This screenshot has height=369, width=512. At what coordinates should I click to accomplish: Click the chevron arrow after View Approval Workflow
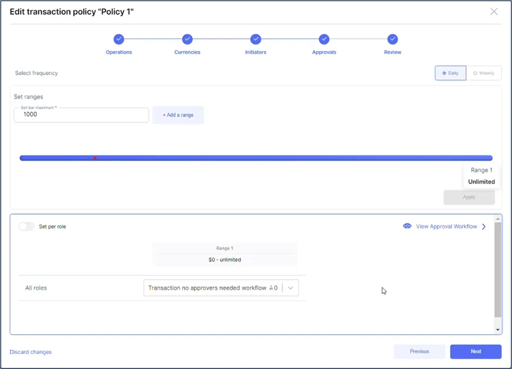click(x=484, y=227)
